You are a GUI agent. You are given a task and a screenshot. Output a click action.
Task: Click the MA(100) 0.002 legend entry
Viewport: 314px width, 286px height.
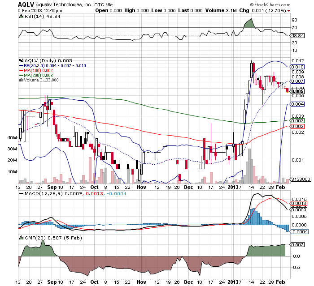point(36,71)
